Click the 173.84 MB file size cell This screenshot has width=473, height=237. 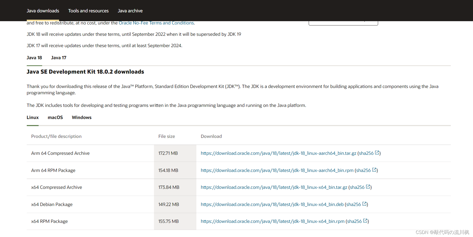(175, 187)
